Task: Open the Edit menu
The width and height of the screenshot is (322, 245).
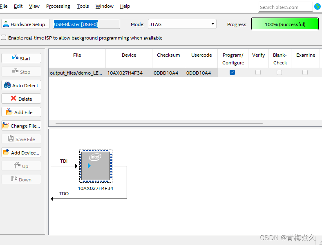Action: coord(18,6)
